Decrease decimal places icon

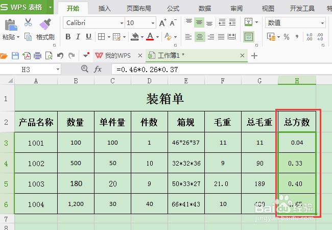click(320, 37)
